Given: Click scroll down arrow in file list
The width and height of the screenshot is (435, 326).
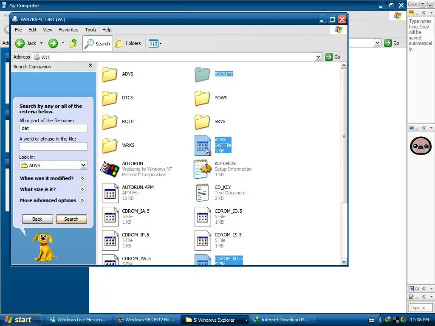Looking at the screenshot, I should (x=344, y=261).
